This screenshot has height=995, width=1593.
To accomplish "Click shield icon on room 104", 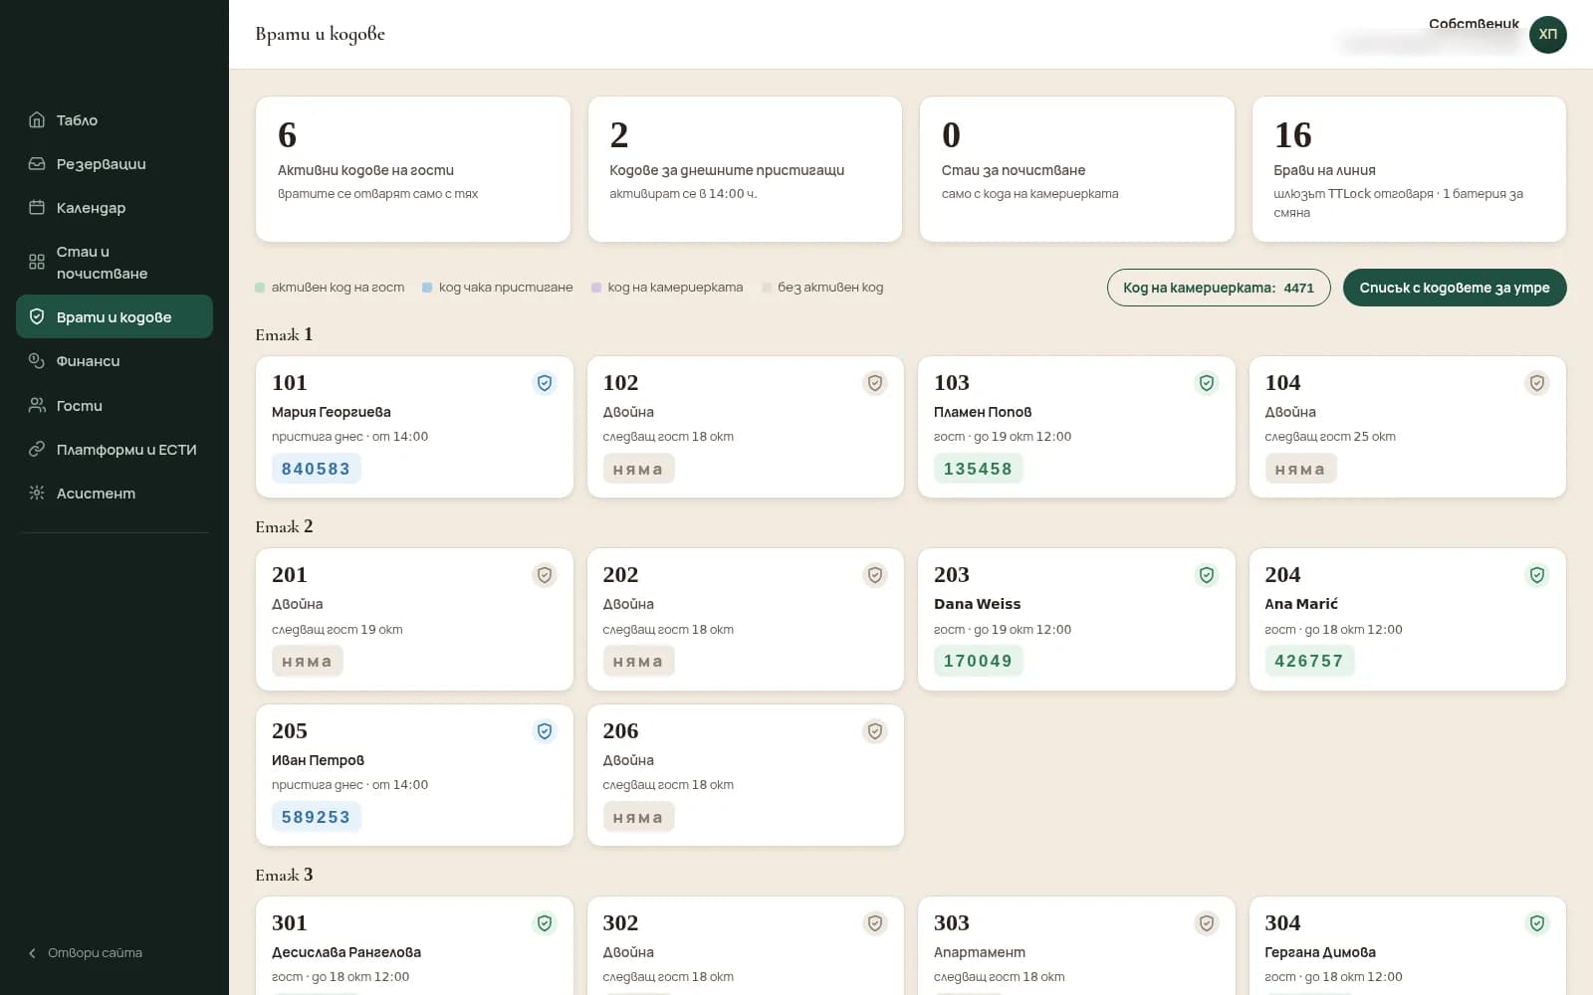I will (1537, 383).
